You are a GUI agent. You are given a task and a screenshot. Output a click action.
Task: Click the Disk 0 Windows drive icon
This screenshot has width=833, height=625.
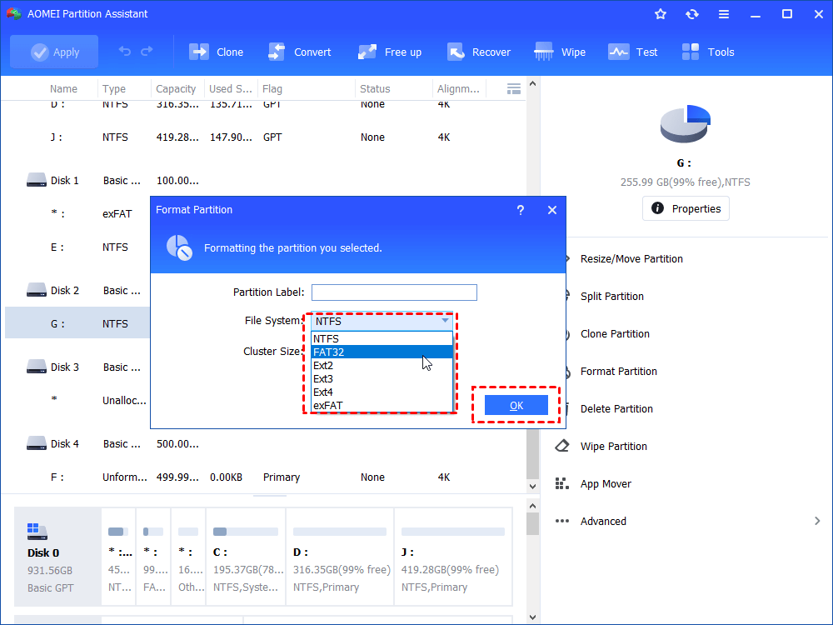click(x=37, y=532)
